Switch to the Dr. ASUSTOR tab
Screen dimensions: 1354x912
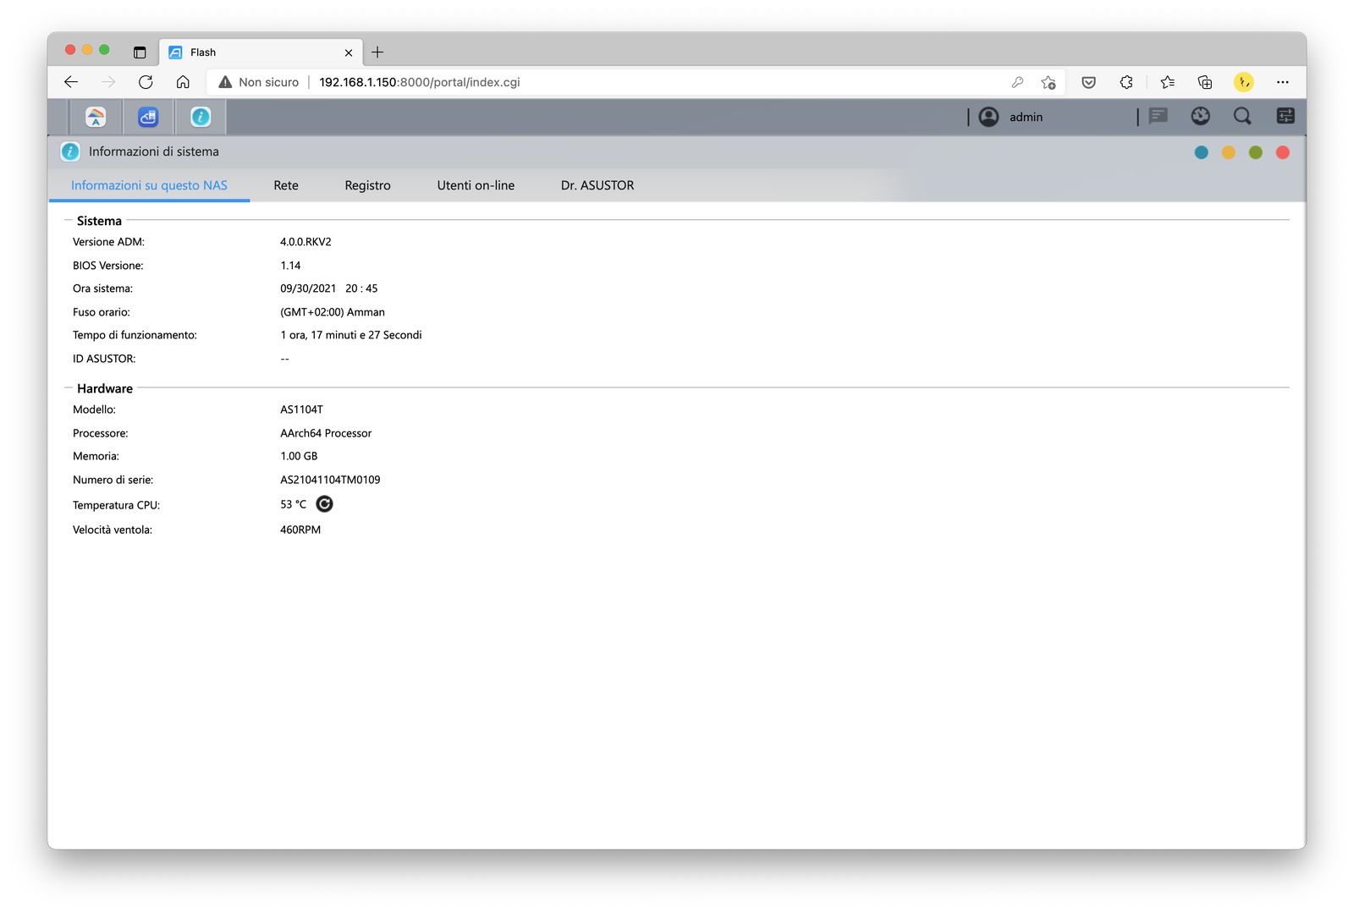597,185
